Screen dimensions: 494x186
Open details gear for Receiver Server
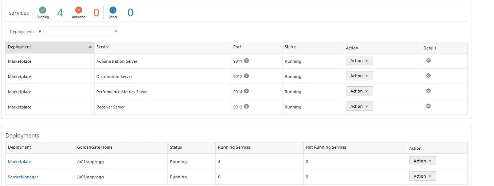pyautogui.click(x=428, y=106)
